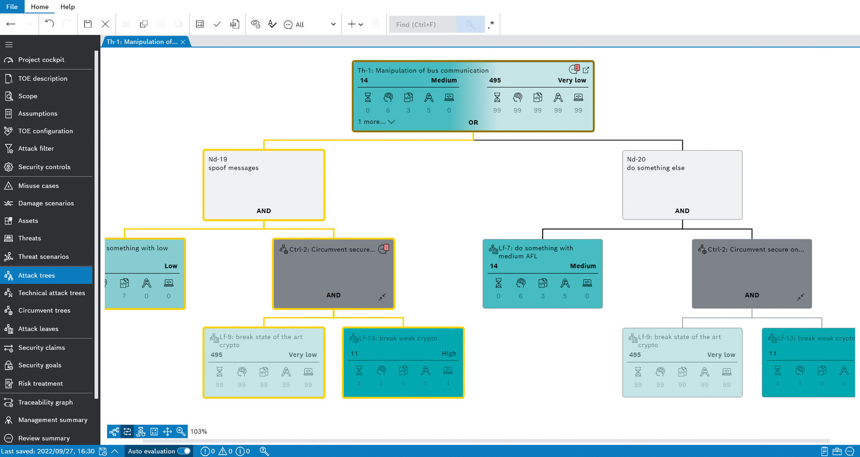Open Th-1 node comments icon

(574, 69)
